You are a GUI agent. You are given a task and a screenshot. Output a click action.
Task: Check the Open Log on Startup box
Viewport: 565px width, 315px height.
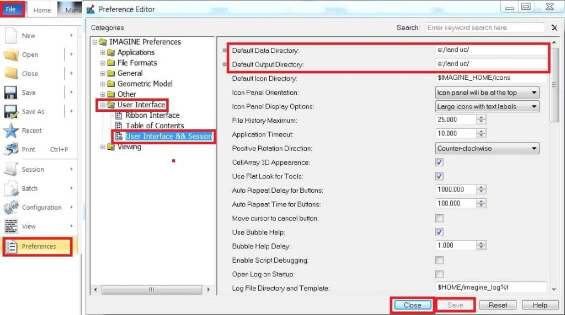click(x=439, y=274)
